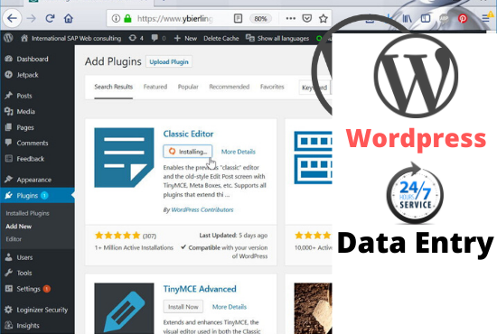This screenshot has height=334, width=497.
Task: Switch to the Recommended tab
Action: click(230, 87)
